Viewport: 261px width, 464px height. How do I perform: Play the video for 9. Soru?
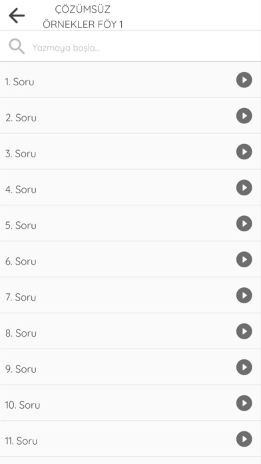[x=244, y=367]
